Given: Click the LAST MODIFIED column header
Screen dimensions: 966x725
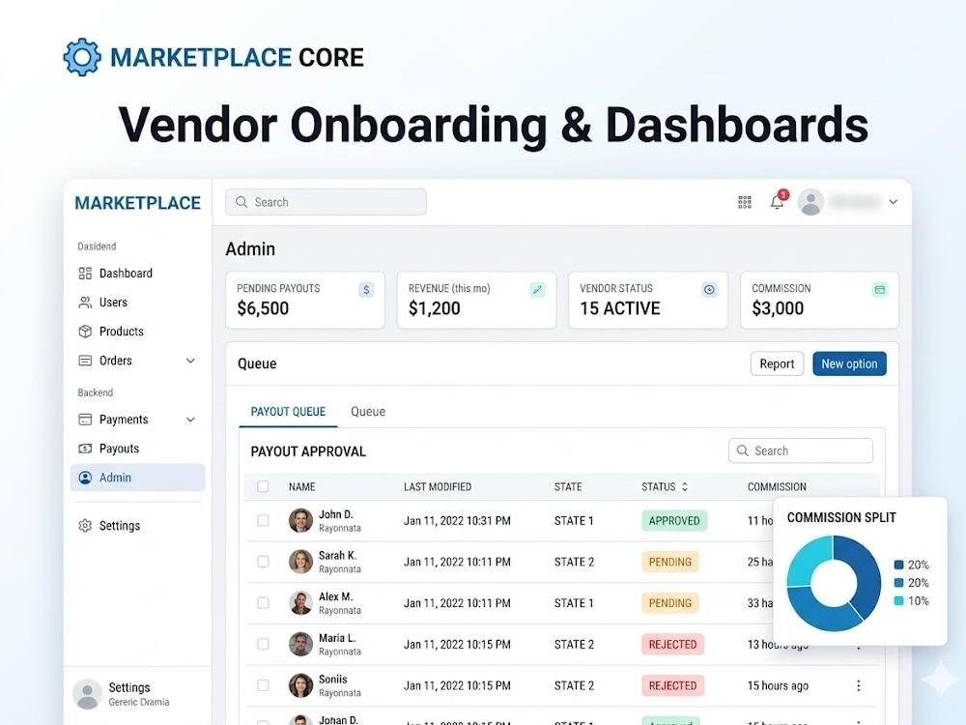Looking at the screenshot, I should pos(438,487).
